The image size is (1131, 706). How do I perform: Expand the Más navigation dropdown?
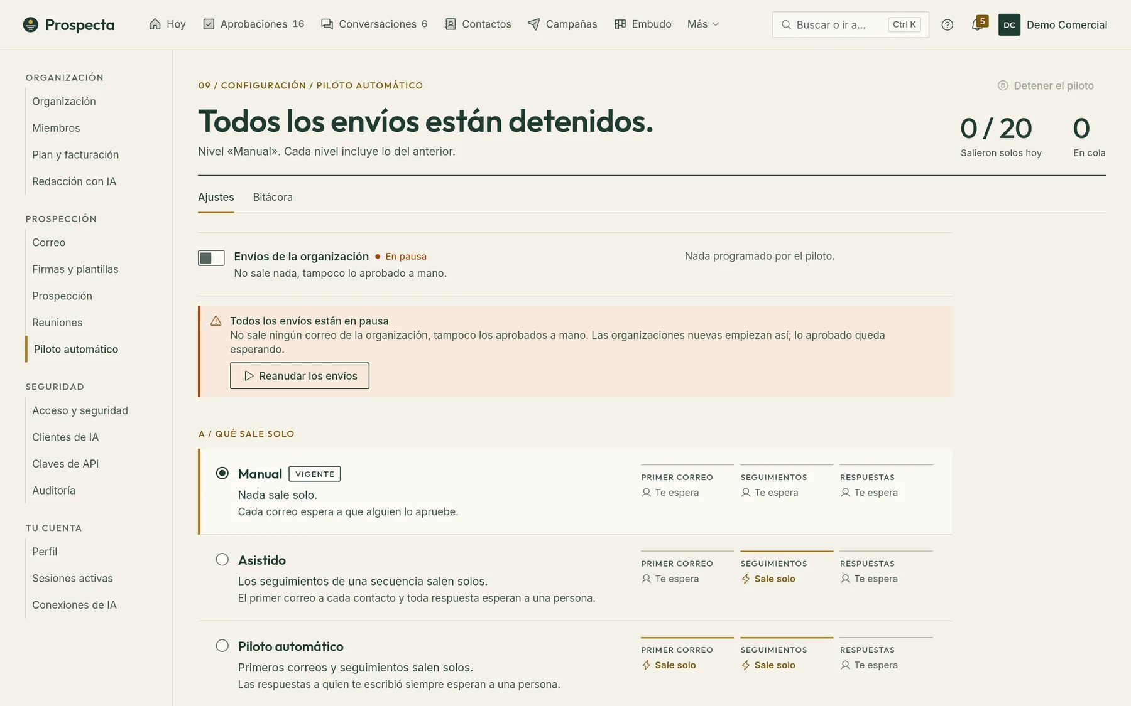click(x=703, y=24)
